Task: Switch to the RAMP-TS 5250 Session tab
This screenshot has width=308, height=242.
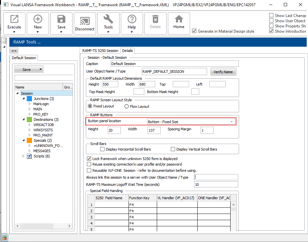Action: click(x=100, y=51)
